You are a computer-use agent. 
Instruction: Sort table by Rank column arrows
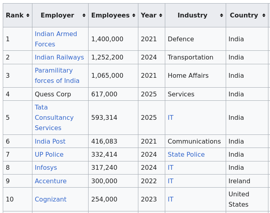(28, 15)
